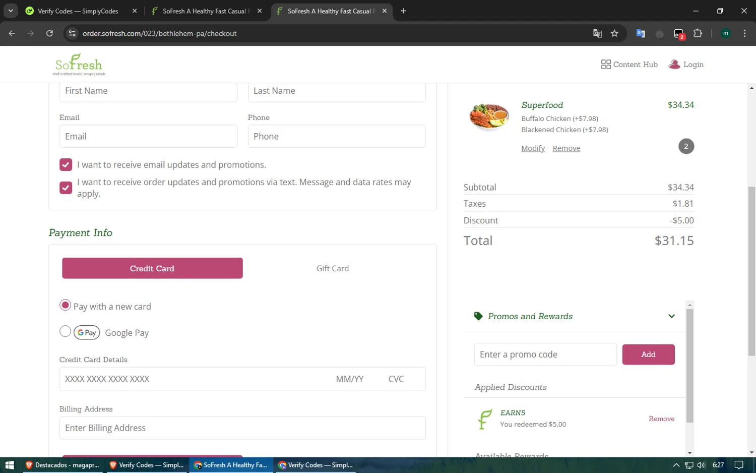This screenshot has width=756, height=473.
Task: Click the Promos and Rewards tag icon
Action: click(x=478, y=316)
